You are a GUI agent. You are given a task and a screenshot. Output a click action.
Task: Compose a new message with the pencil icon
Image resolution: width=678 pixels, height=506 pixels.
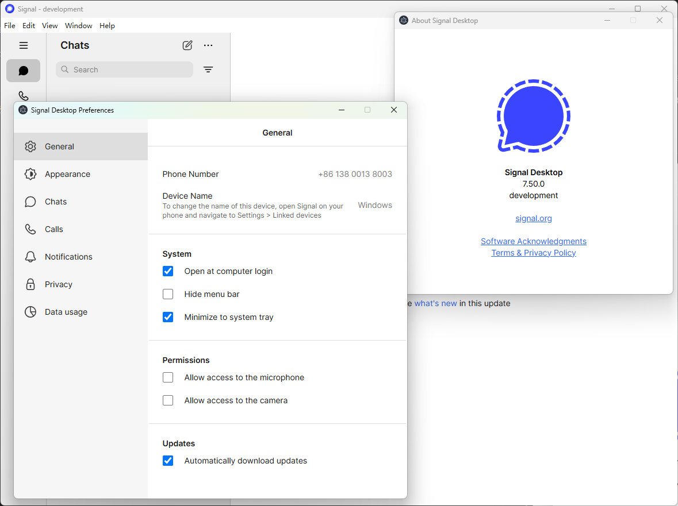[187, 45]
